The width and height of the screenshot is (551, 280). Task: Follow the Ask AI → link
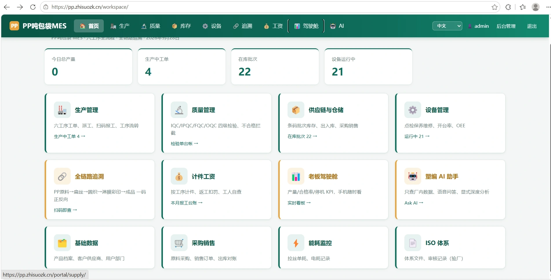(414, 203)
